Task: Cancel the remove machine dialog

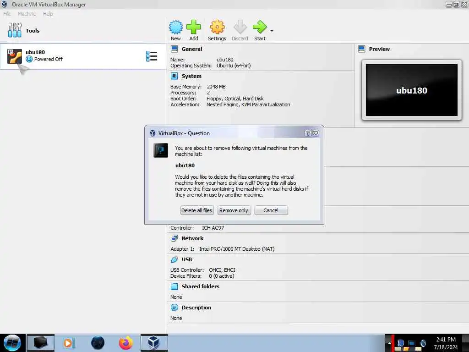Action: click(x=271, y=210)
